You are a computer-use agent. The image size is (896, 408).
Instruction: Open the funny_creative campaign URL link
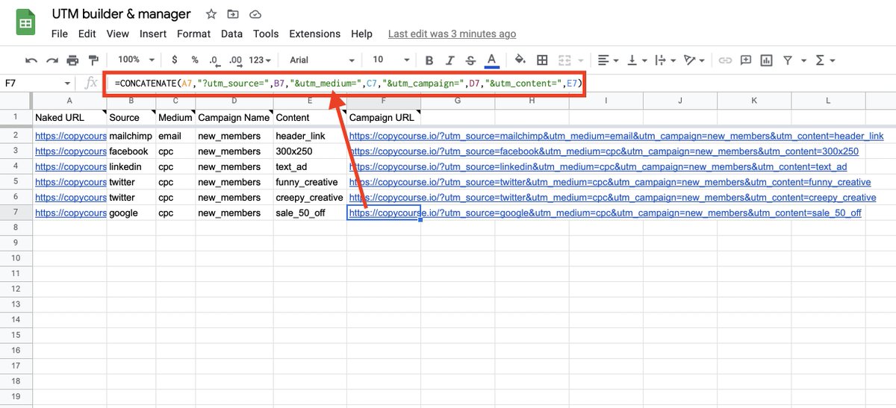pos(609,182)
